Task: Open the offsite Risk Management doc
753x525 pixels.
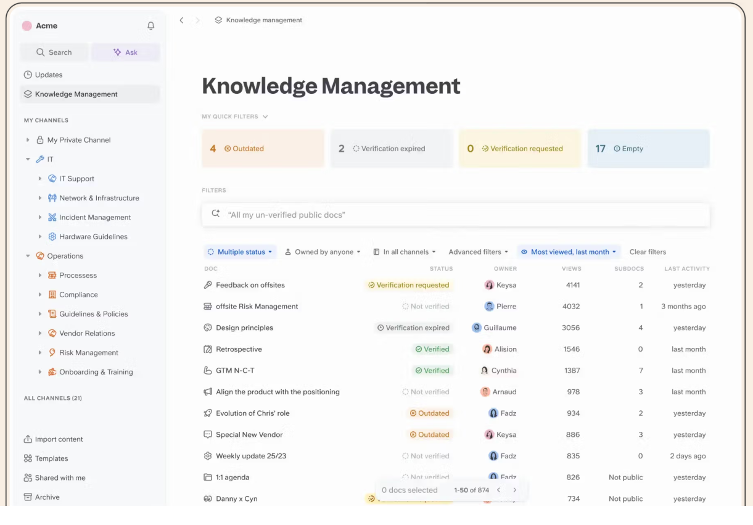Action: pyautogui.click(x=257, y=307)
